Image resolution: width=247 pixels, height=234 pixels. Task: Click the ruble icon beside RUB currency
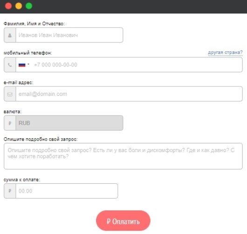click(10, 123)
